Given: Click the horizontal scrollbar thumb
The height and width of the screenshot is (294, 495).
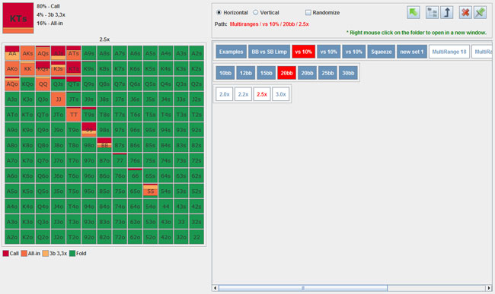Looking at the screenshot, I should 303,288.
